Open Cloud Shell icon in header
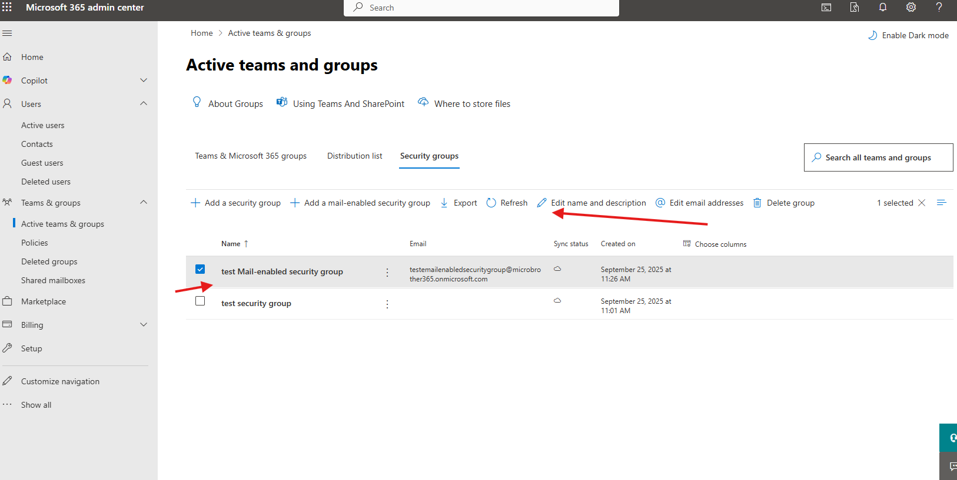This screenshot has width=957, height=480. (x=826, y=7)
